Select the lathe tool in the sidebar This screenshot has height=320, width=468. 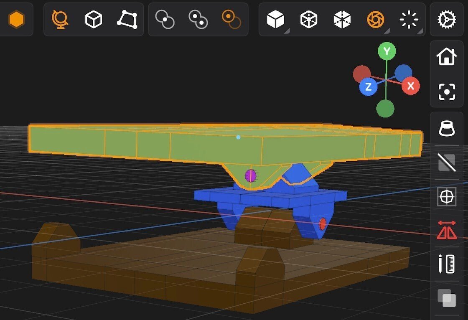click(x=446, y=128)
